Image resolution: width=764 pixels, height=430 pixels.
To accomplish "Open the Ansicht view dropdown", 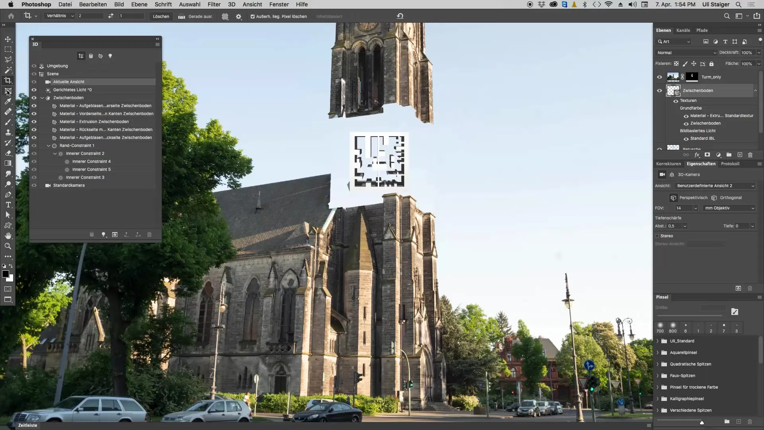I will click(715, 186).
